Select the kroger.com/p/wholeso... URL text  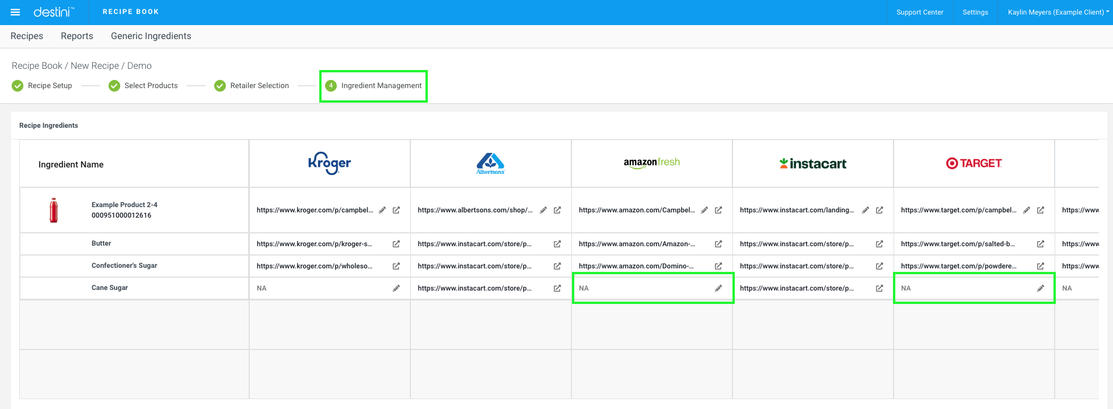pos(315,266)
